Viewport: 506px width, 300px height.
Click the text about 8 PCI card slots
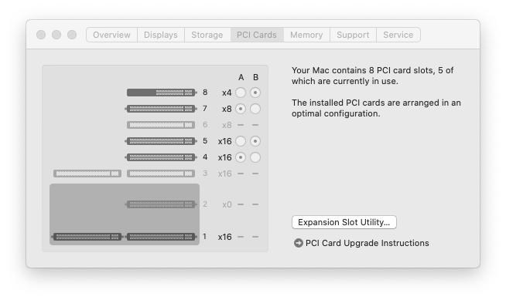tap(373, 76)
